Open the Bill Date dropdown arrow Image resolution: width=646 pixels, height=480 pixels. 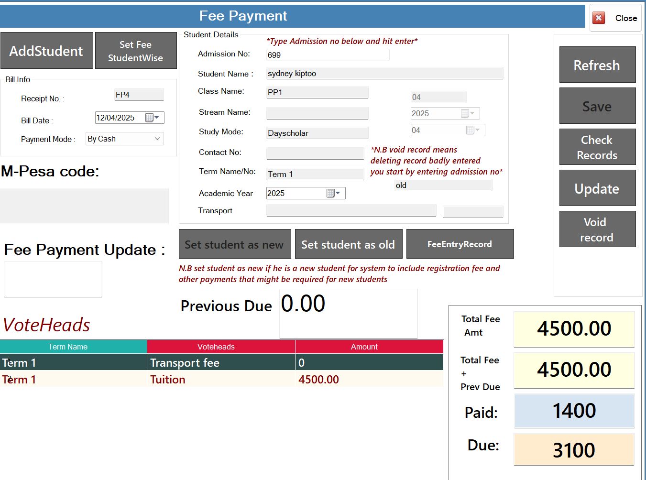coord(157,118)
